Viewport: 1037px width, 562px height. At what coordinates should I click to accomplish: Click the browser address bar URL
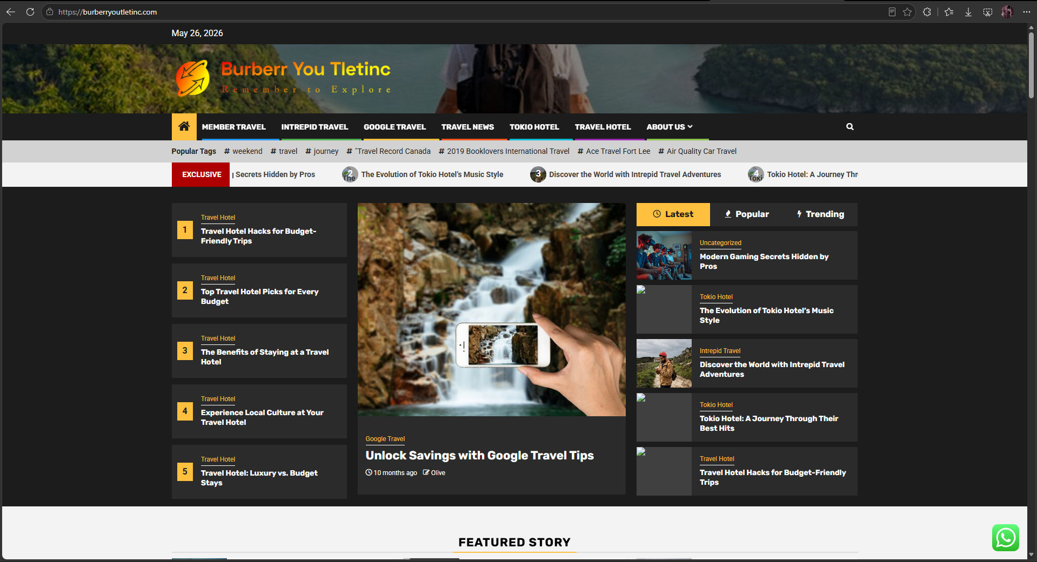(x=108, y=12)
